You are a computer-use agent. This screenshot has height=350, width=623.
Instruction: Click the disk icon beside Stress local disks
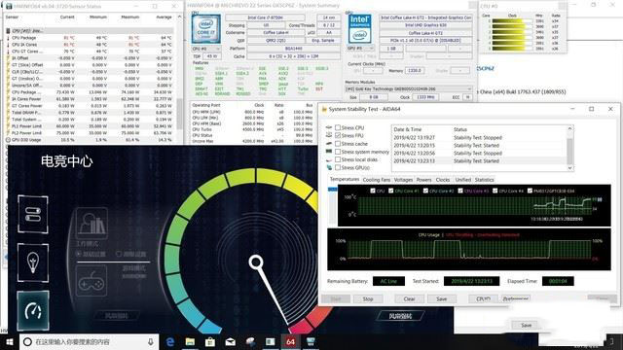pos(329,159)
